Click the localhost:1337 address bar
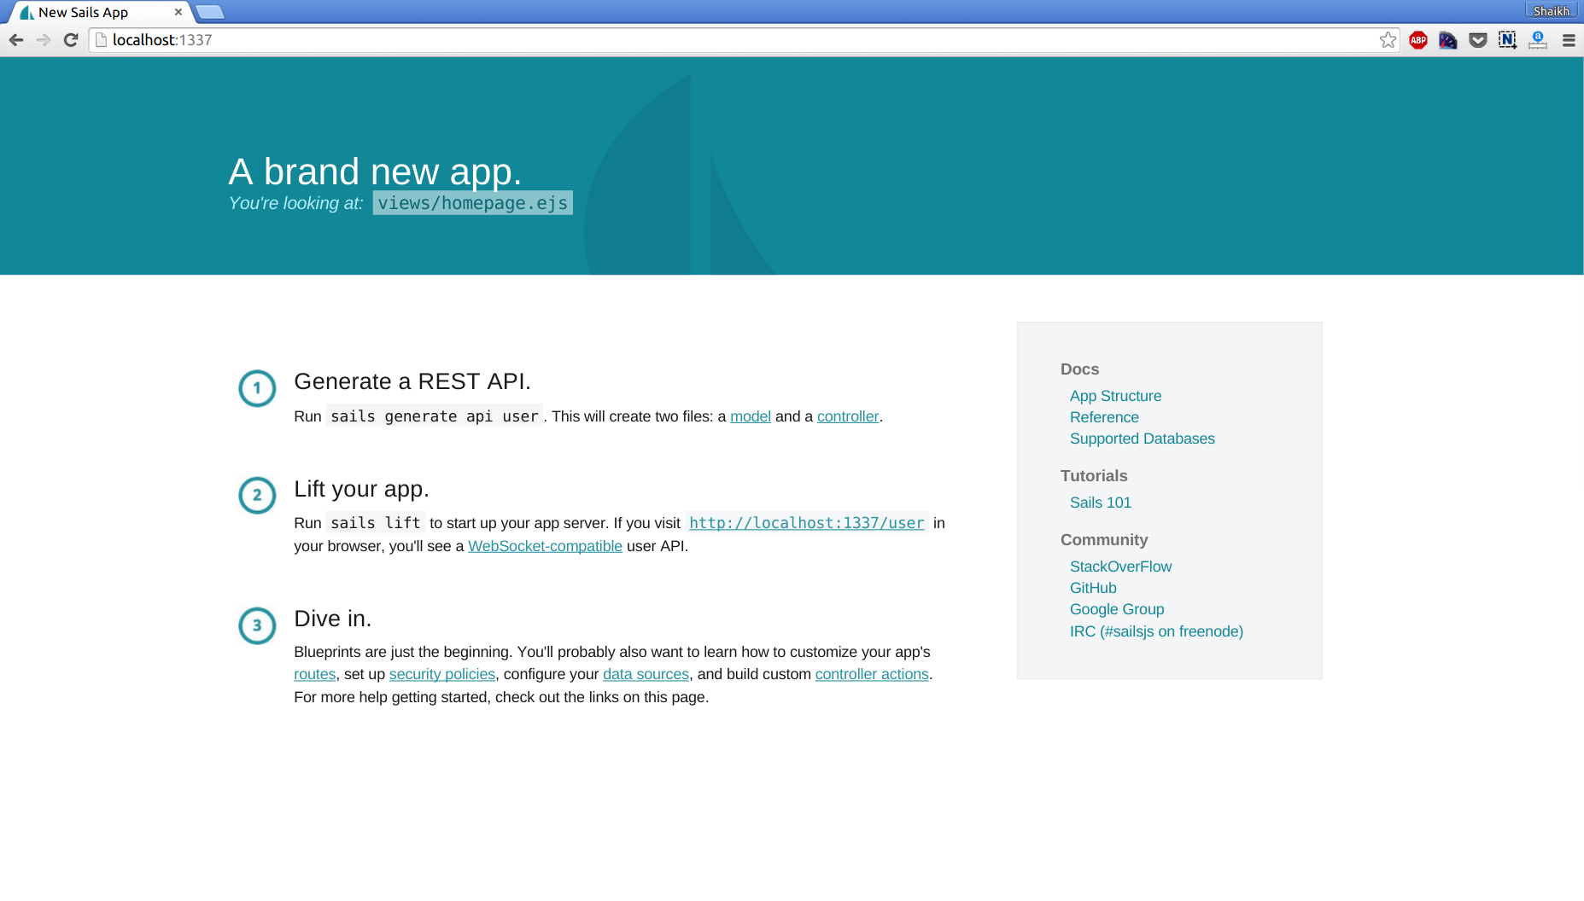The height and width of the screenshot is (901, 1584). tap(683, 40)
